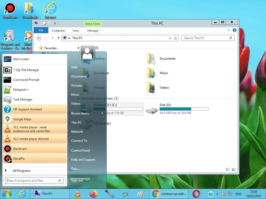
Task: Open Sign out options arrow
Action: [x=87, y=181]
